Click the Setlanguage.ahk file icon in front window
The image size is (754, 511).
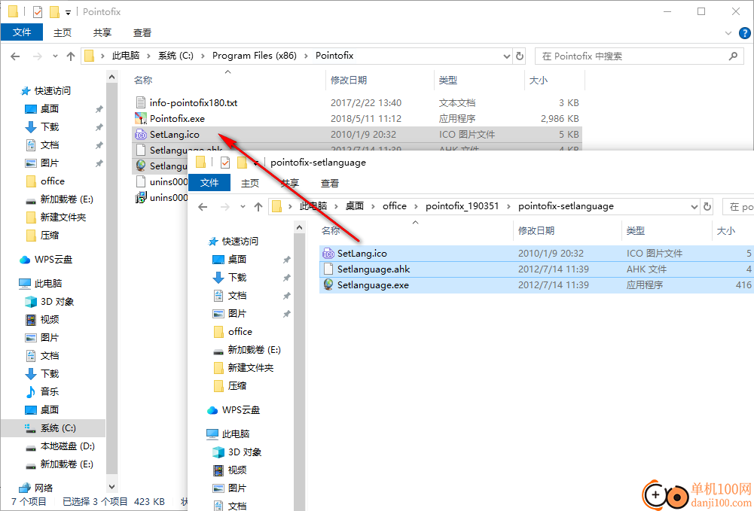click(328, 269)
